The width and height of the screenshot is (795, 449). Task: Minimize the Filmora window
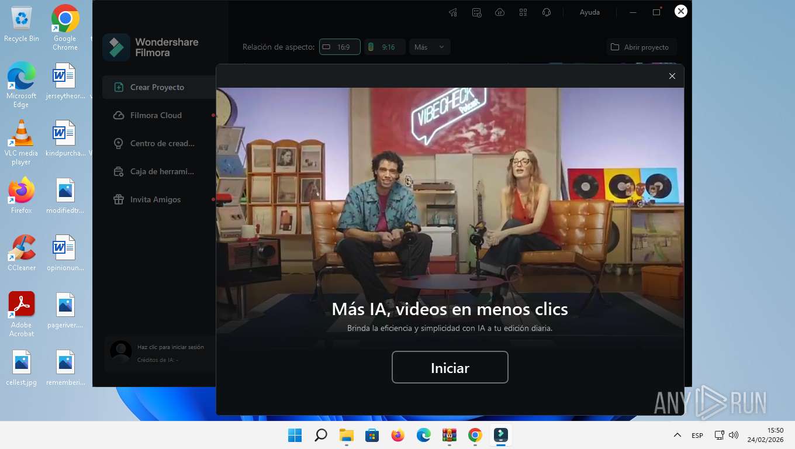[x=633, y=12]
